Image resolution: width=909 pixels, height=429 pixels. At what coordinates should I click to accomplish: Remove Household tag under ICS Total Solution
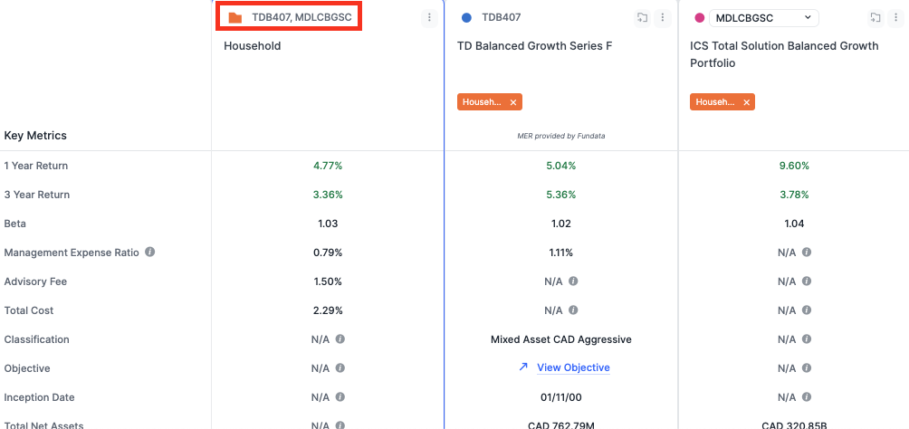(x=746, y=102)
